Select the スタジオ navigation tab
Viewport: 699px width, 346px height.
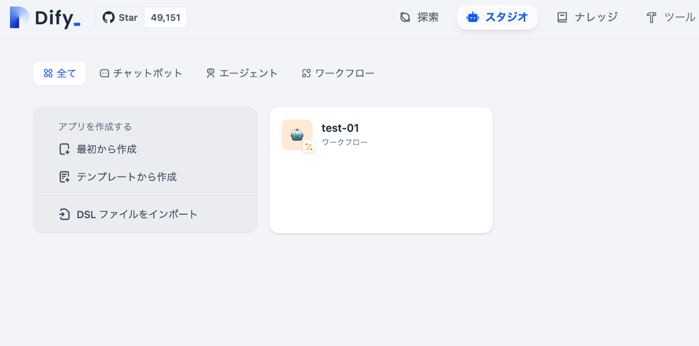[497, 17]
